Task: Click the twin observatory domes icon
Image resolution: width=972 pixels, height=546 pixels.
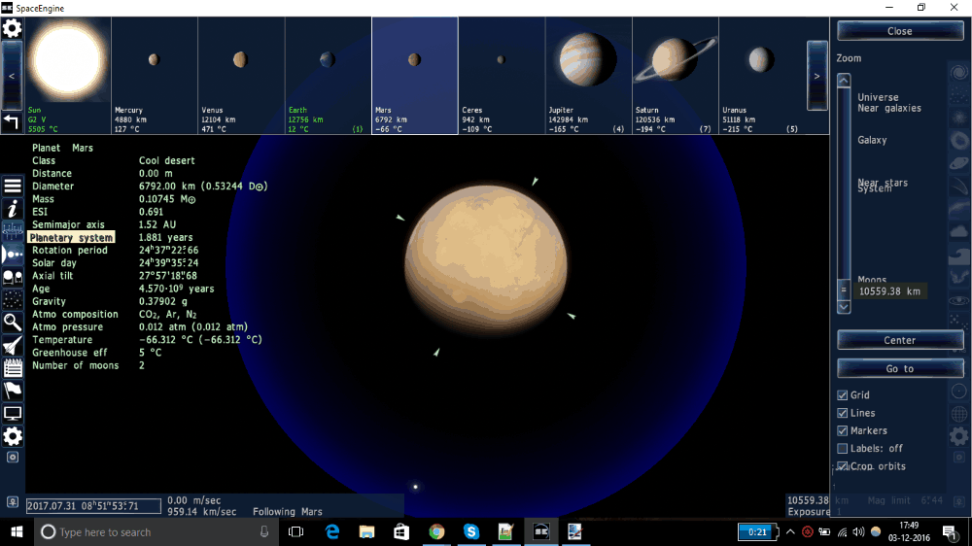Action: tap(13, 278)
